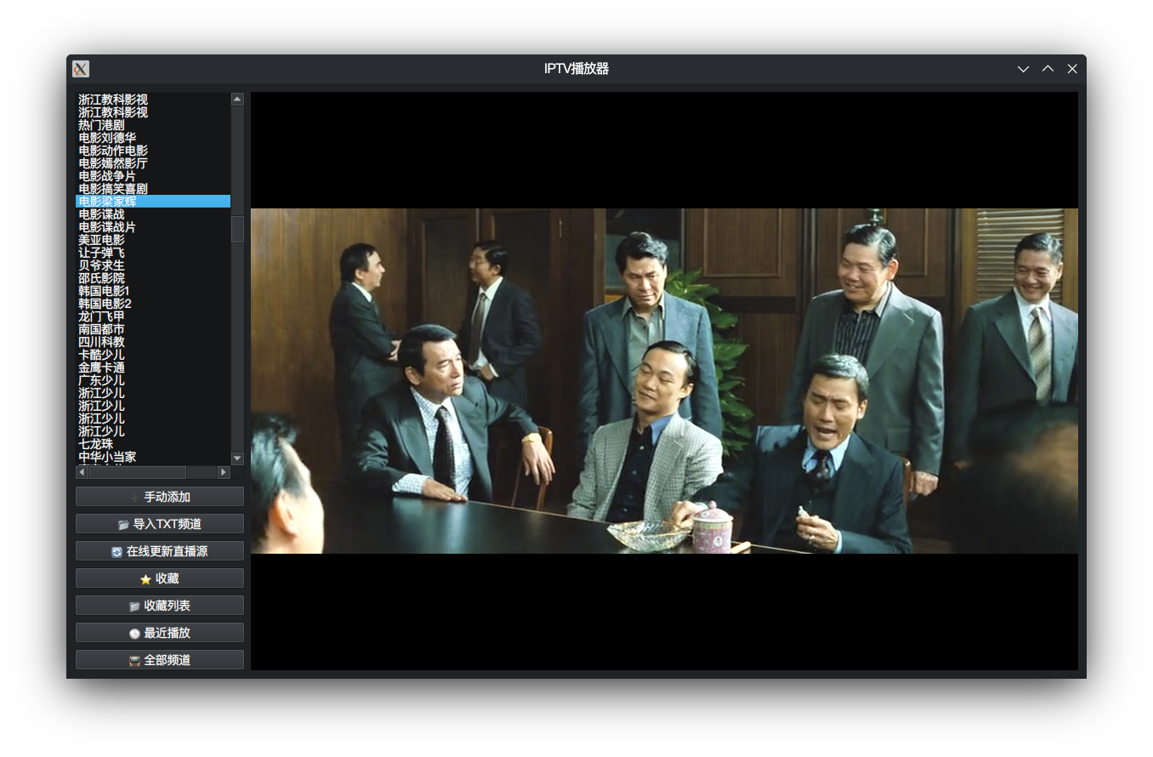Show 全部频道 all channels
Image resolution: width=1153 pixels, height=757 pixels.
pyautogui.click(x=160, y=660)
